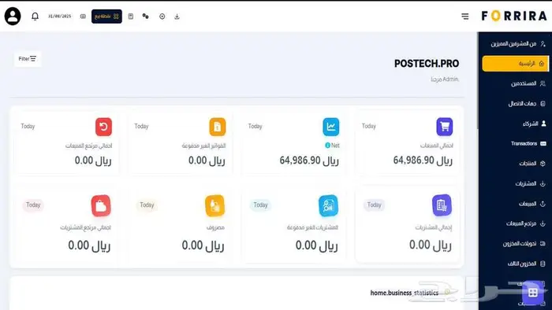Open the user profile avatar menu
The image size is (552, 310).
click(x=13, y=17)
